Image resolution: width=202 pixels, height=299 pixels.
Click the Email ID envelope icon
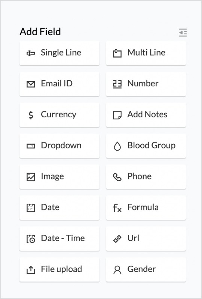[x=31, y=84]
